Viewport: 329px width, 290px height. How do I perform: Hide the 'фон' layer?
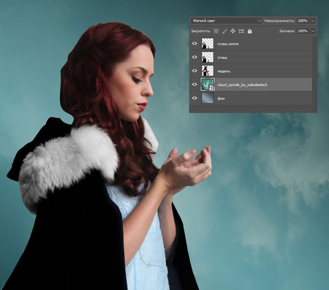point(195,98)
